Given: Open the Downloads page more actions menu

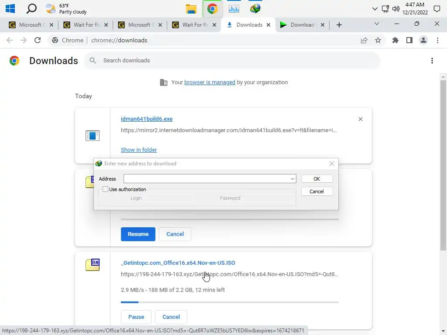Looking at the screenshot, I should pyautogui.click(x=432, y=60).
